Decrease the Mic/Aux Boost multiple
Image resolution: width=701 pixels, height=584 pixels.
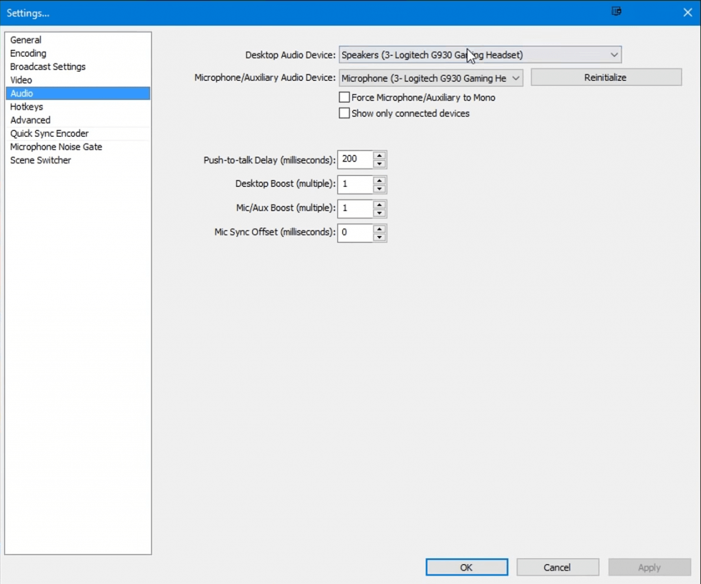[x=379, y=213]
